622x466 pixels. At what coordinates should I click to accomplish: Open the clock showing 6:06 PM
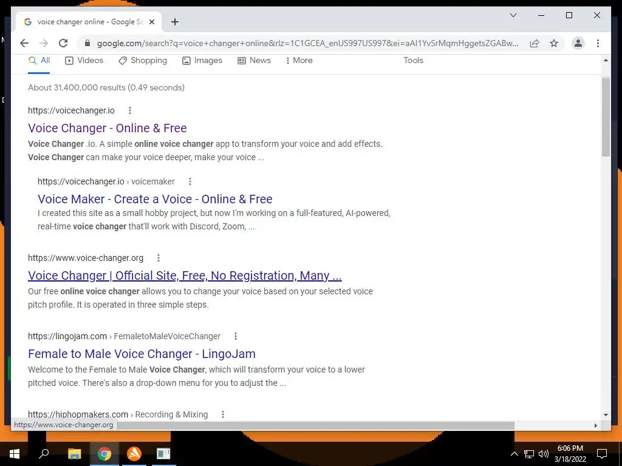[570, 454]
